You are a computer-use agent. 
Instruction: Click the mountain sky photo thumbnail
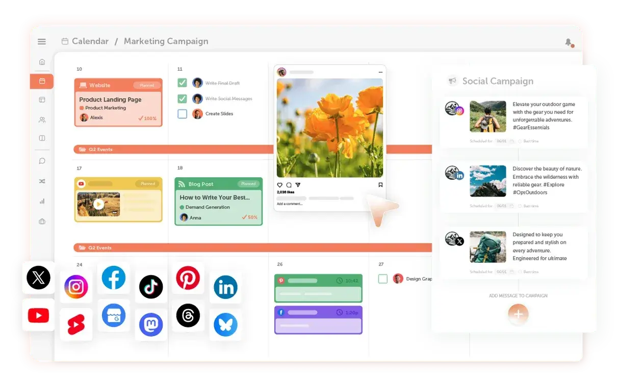point(488,181)
